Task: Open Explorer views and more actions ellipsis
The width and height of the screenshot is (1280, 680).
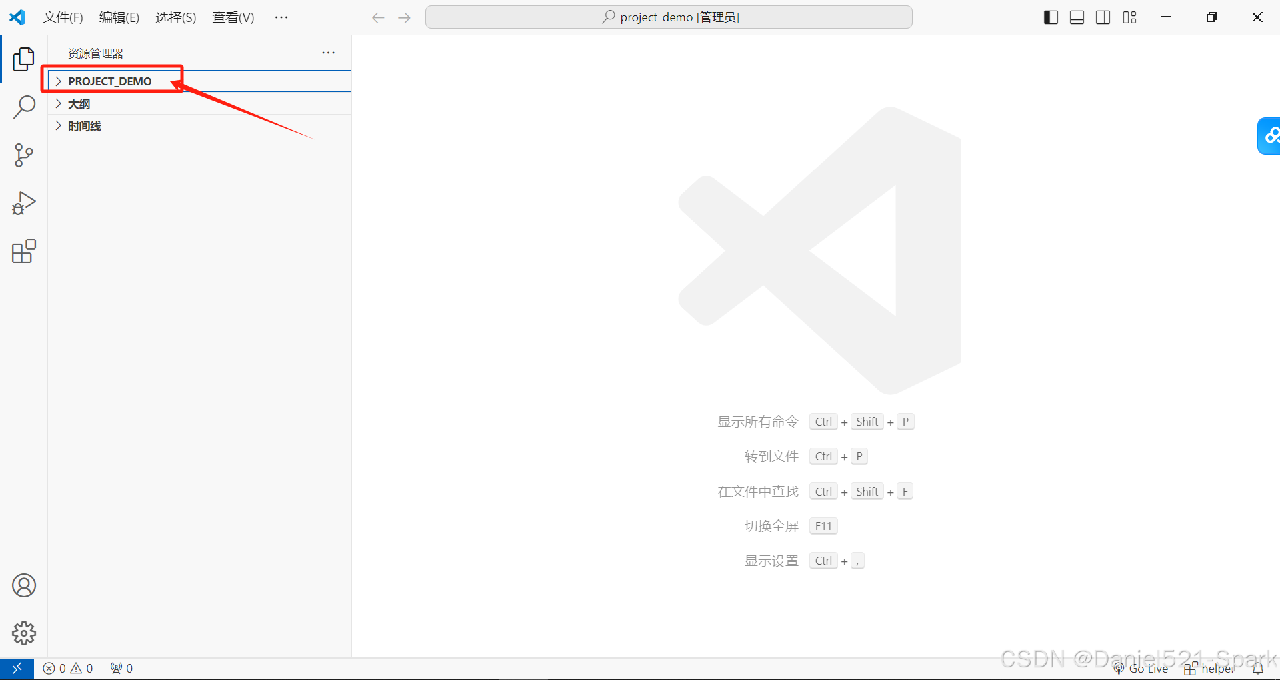Action: [x=329, y=53]
